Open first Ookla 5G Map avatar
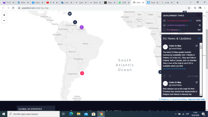 (x=165, y=47)
